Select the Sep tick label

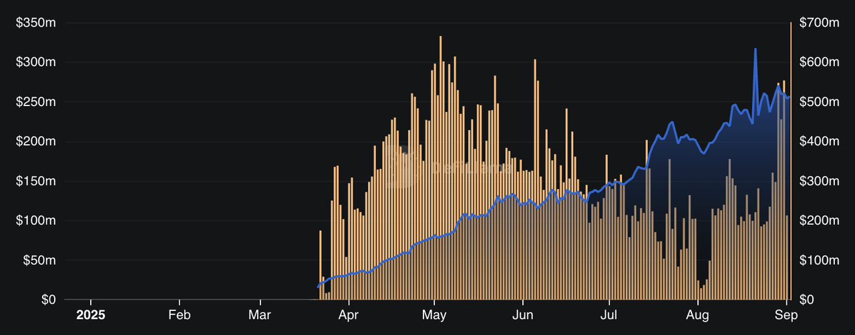(x=784, y=314)
